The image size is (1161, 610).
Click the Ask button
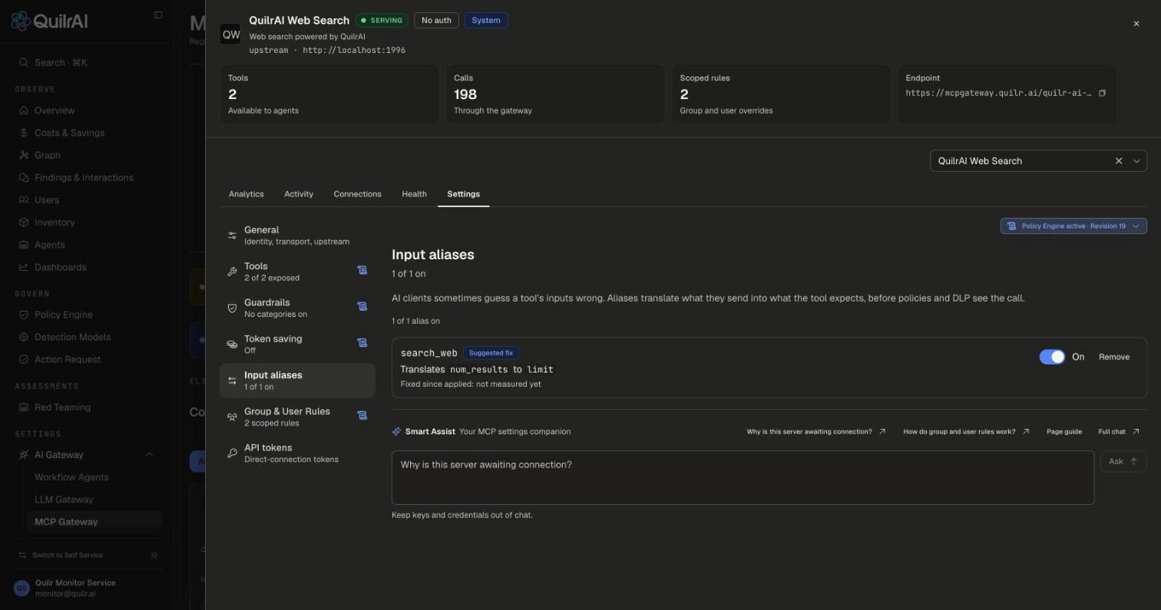pos(1123,461)
